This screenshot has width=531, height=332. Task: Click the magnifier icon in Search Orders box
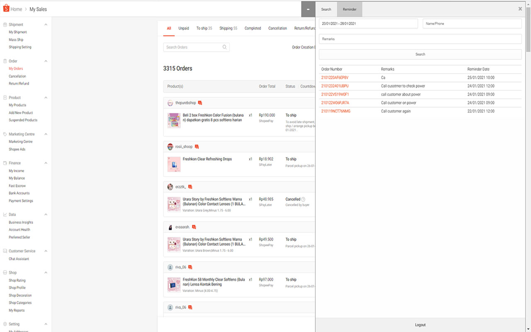click(x=224, y=47)
